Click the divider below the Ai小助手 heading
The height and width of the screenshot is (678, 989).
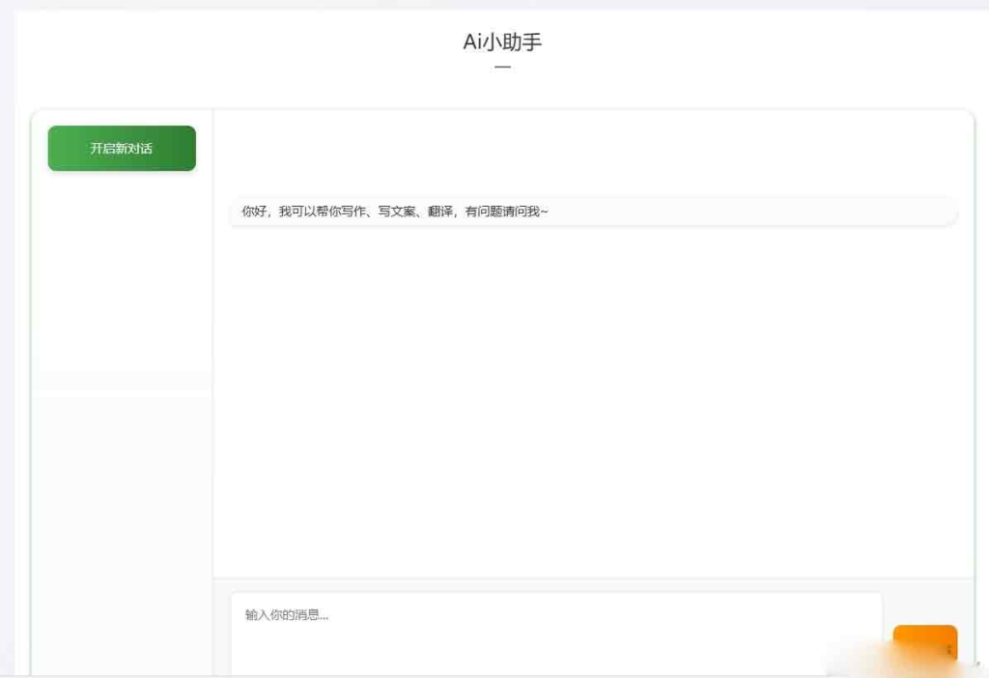(x=501, y=66)
